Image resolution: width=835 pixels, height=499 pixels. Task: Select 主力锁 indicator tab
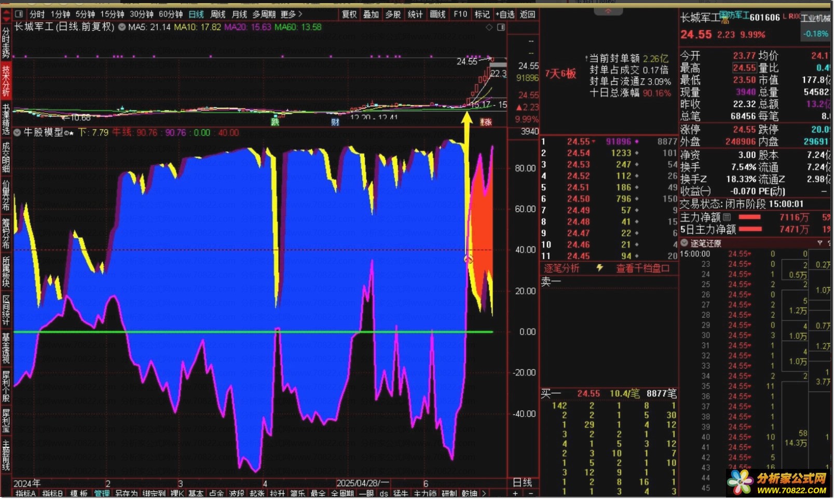(x=425, y=494)
